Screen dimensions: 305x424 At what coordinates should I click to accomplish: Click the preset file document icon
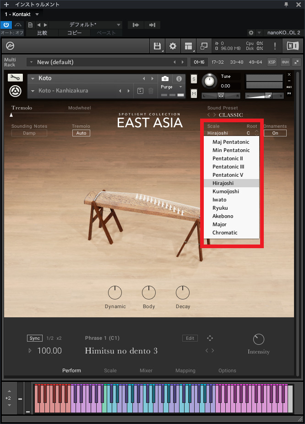pyautogui.click(x=31, y=25)
